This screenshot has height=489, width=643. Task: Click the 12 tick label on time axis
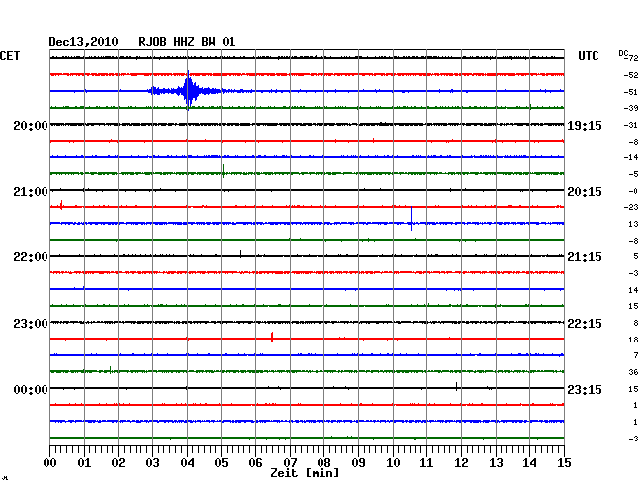pos(461,463)
